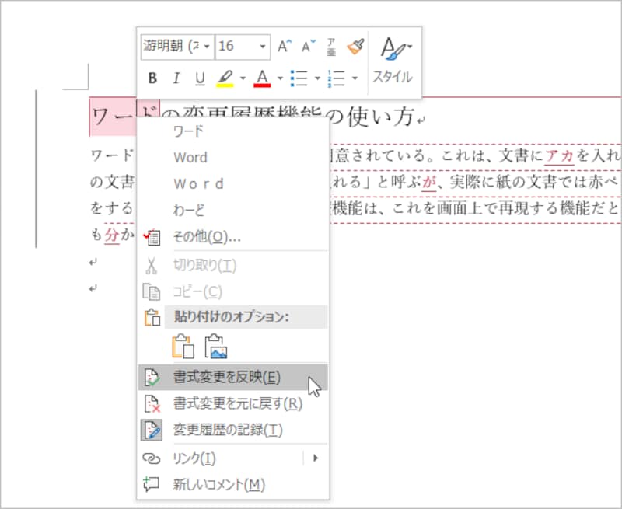Screen dimensions: 622x509
Task: Pick the red font color swatch
Action: point(262,78)
